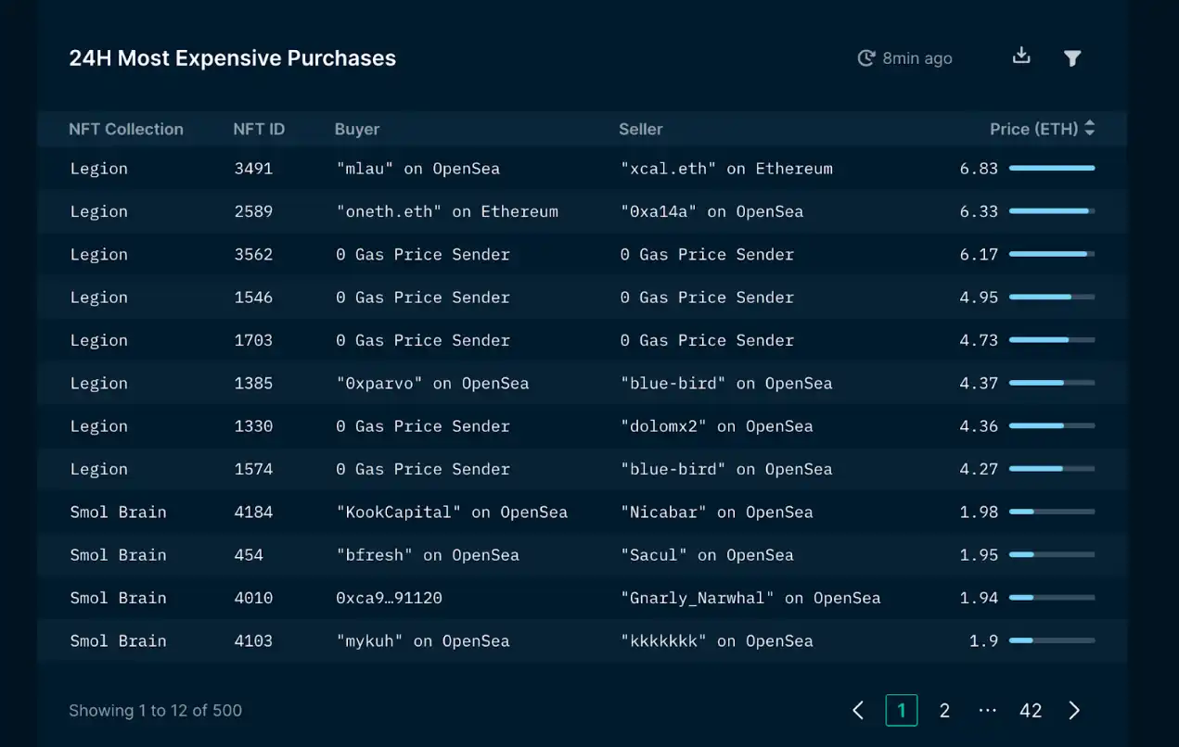The width and height of the screenshot is (1179, 747).
Task: Click price value 4.27
Action: [979, 469]
